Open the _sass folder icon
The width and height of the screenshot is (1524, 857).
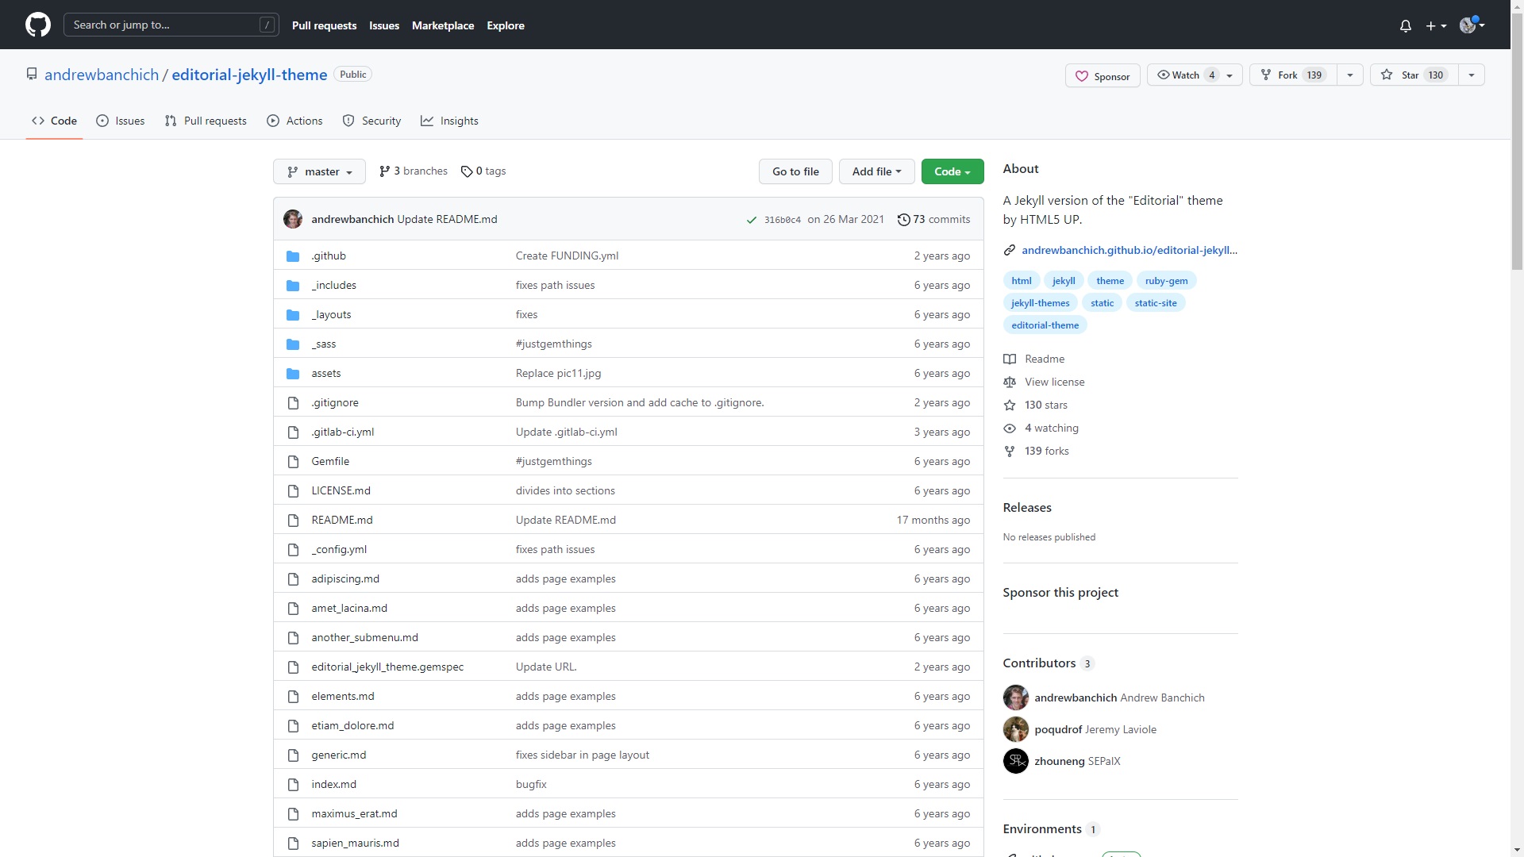pos(293,344)
